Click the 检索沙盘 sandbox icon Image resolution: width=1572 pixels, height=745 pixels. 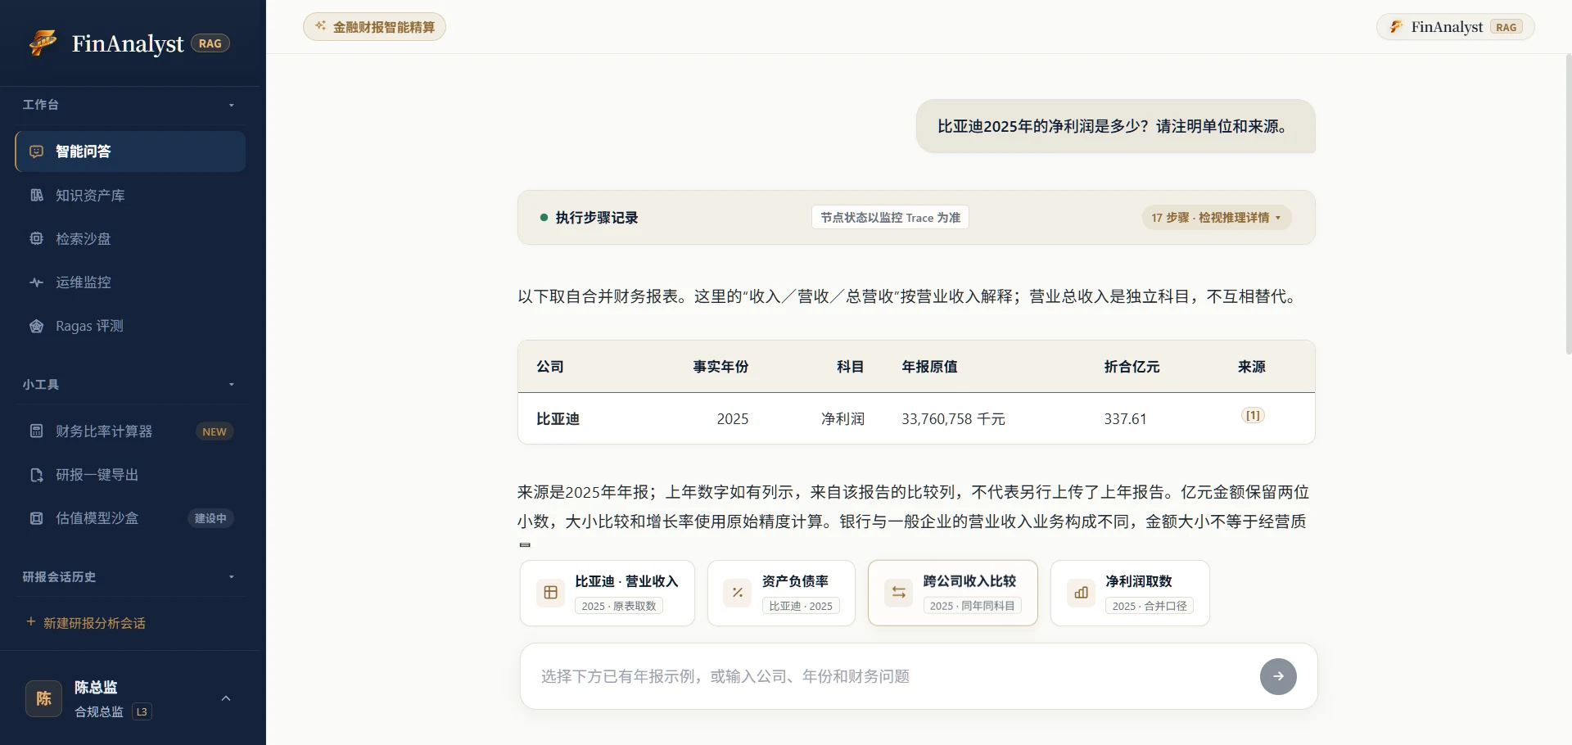click(x=36, y=238)
